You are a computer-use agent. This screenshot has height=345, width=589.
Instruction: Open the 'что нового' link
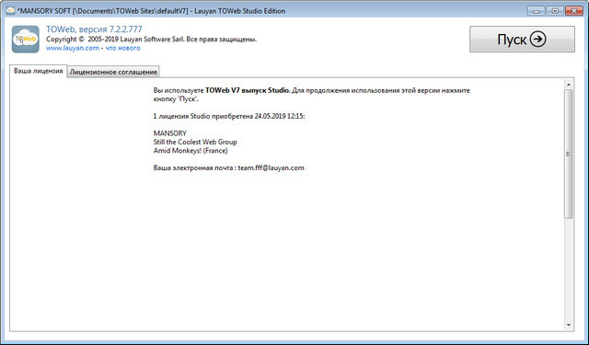pyautogui.click(x=122, y=48)
